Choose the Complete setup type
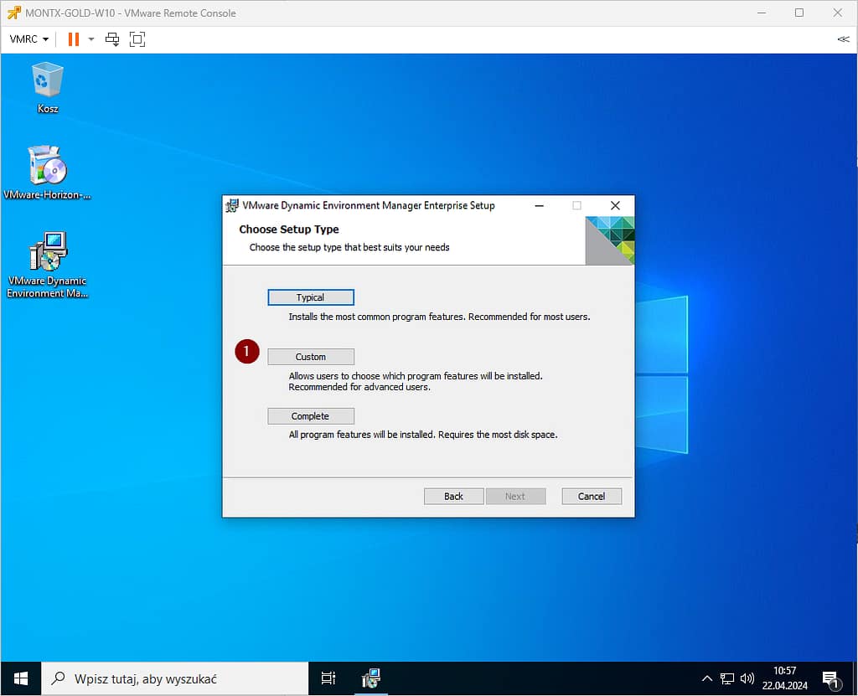 coord(310,416)
